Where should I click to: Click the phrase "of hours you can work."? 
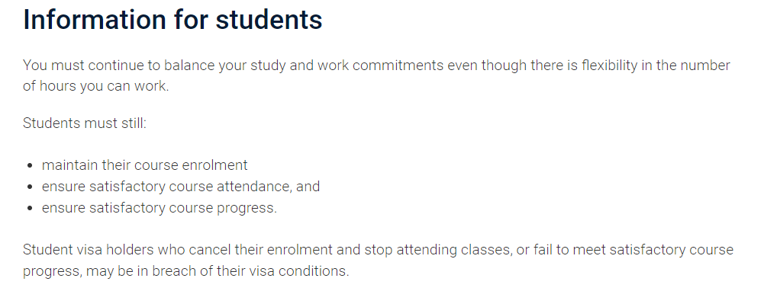96,86
